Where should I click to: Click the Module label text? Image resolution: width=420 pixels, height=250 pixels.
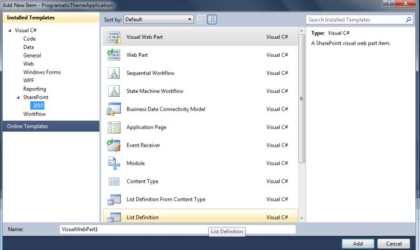(136, 163)
